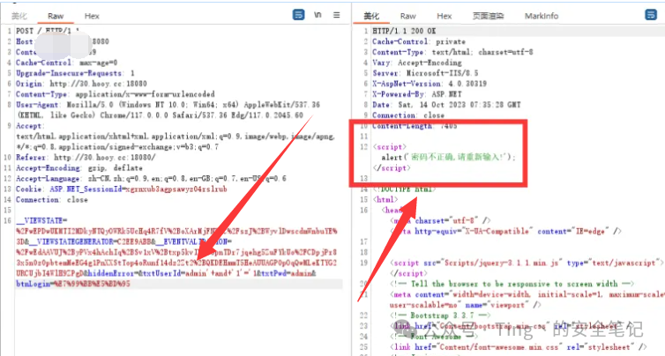This screenshot has height=356, width=665.
Task: Select the Raw tab in response pane
Action: point(408,16)
